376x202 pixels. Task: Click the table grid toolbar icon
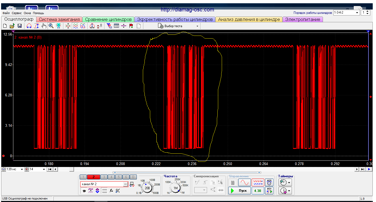[116, 26]
